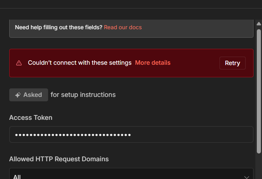Click the sparkle icon on Asked button

tap(18, 95)
